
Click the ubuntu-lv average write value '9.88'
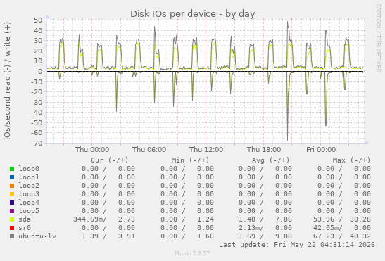click(x=284, y=236)
